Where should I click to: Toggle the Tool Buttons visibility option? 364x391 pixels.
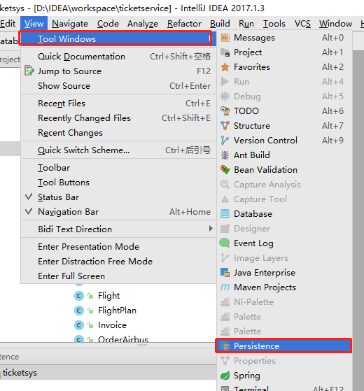(118, 183)
